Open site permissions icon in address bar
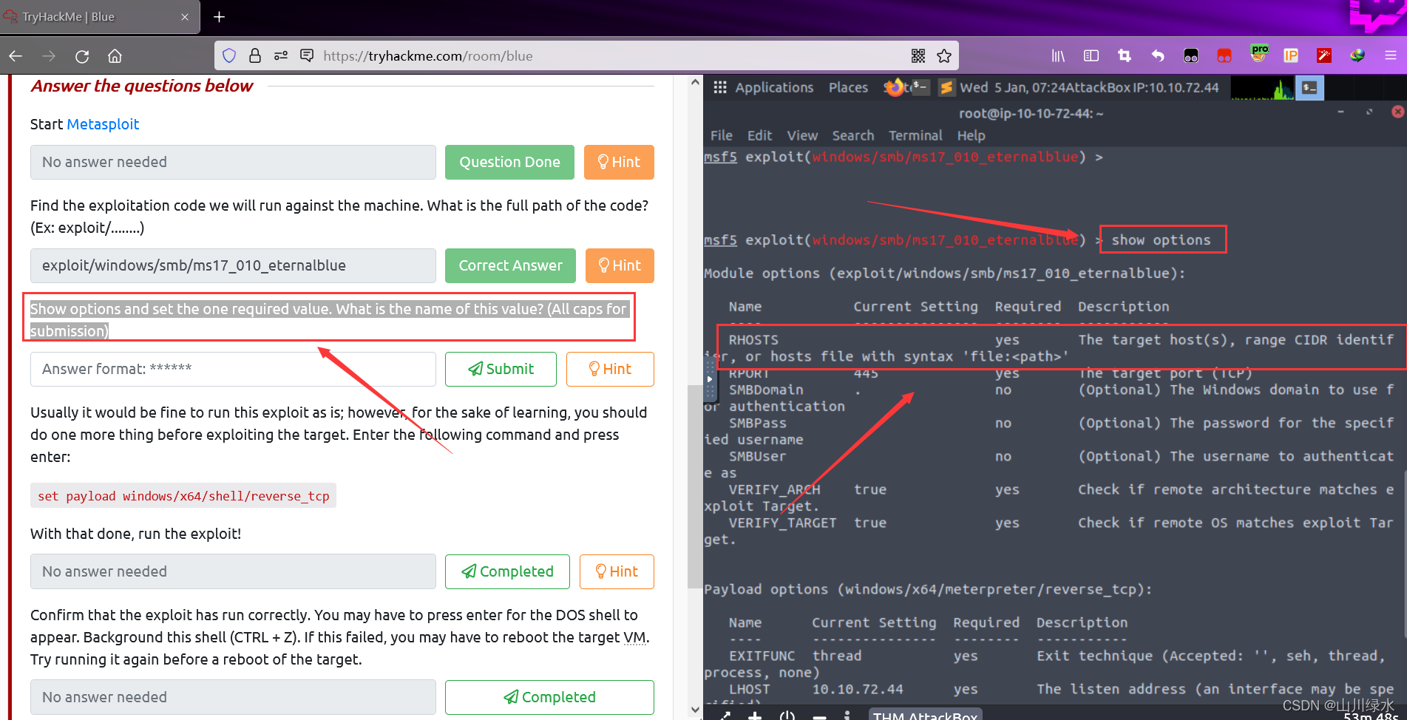 [281, 55]
